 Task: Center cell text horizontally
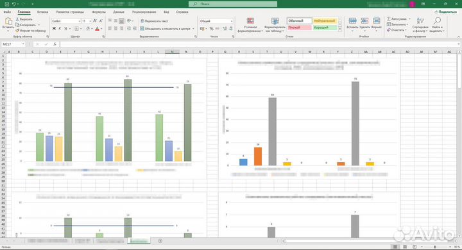click(116, 29)
